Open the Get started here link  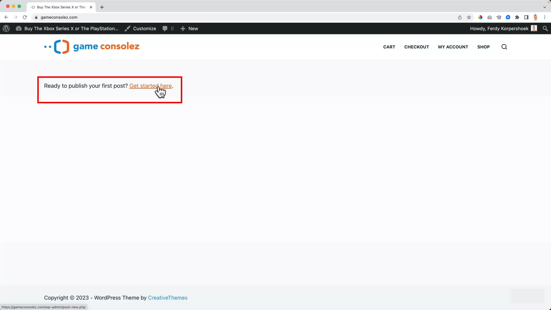pyautogui.click(x=151, y=86)
